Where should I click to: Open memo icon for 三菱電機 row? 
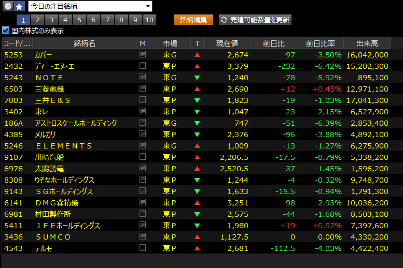tap(143, 88)
